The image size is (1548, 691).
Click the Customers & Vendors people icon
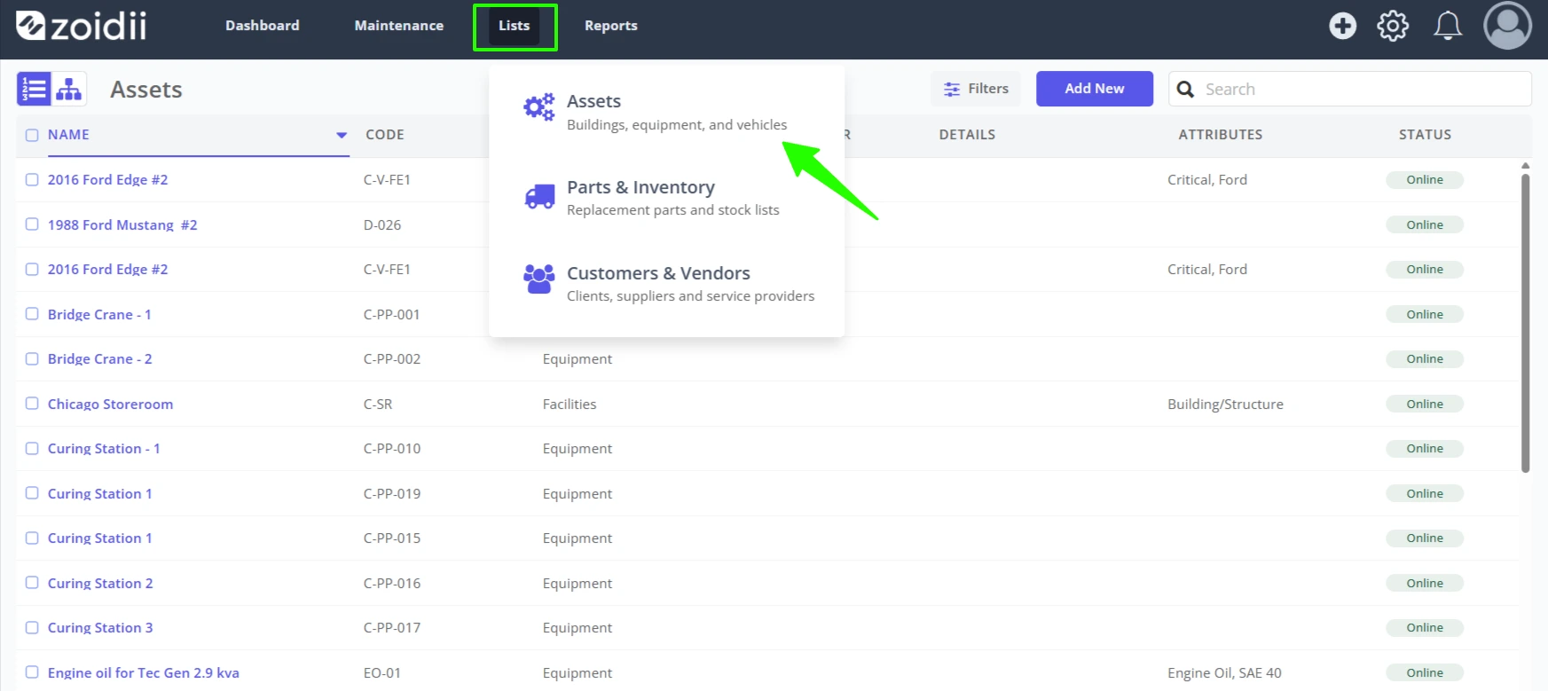[x=539, y=279]
